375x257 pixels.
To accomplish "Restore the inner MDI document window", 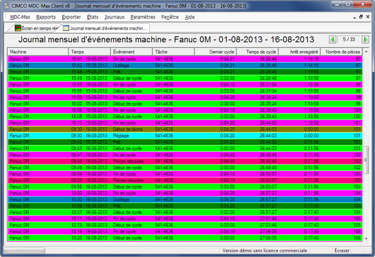I will point(361,17).
